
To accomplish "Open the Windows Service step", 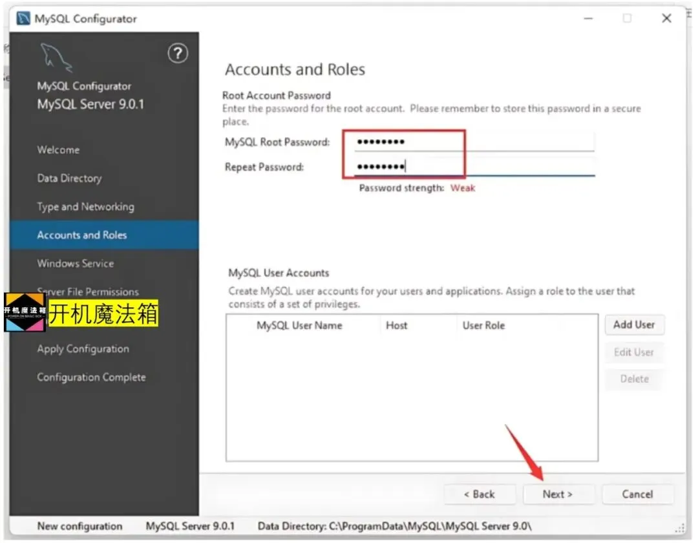I will (75, 264).
